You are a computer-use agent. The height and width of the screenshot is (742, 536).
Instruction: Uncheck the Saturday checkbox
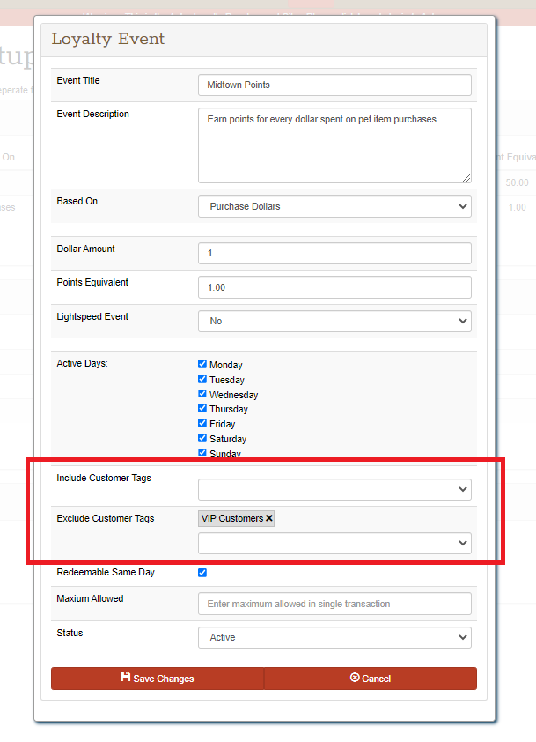coord(202,438)
